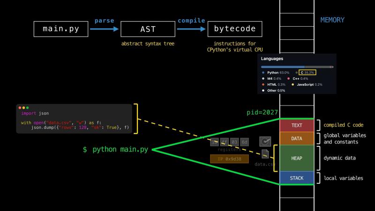Click the 03 register box
Viewport: 375px width, 211px height.
click(x=234, y=142)
